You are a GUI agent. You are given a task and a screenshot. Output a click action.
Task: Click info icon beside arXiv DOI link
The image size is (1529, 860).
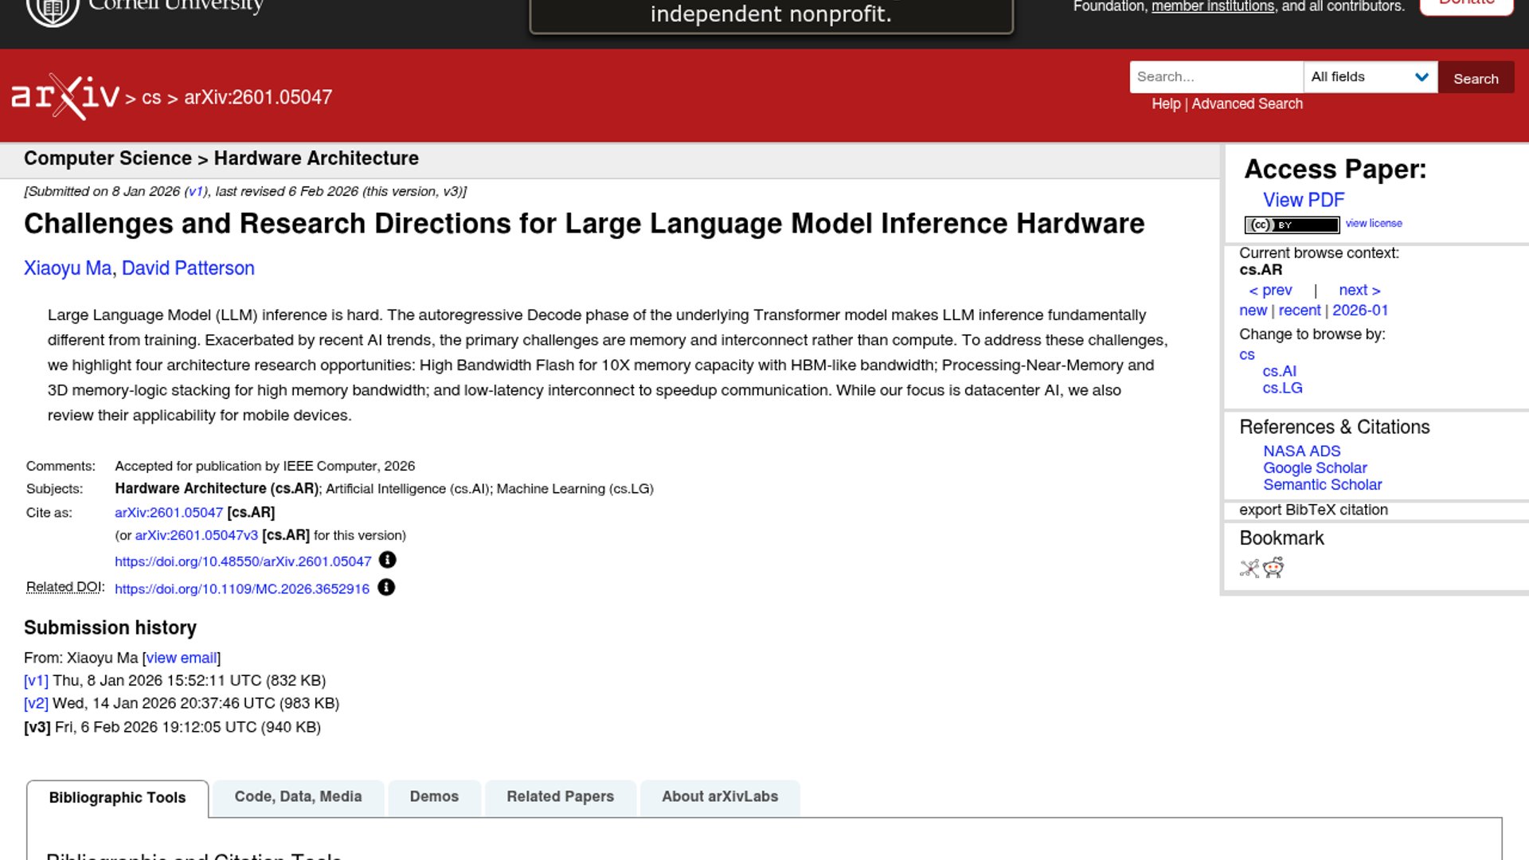[387, 560]
